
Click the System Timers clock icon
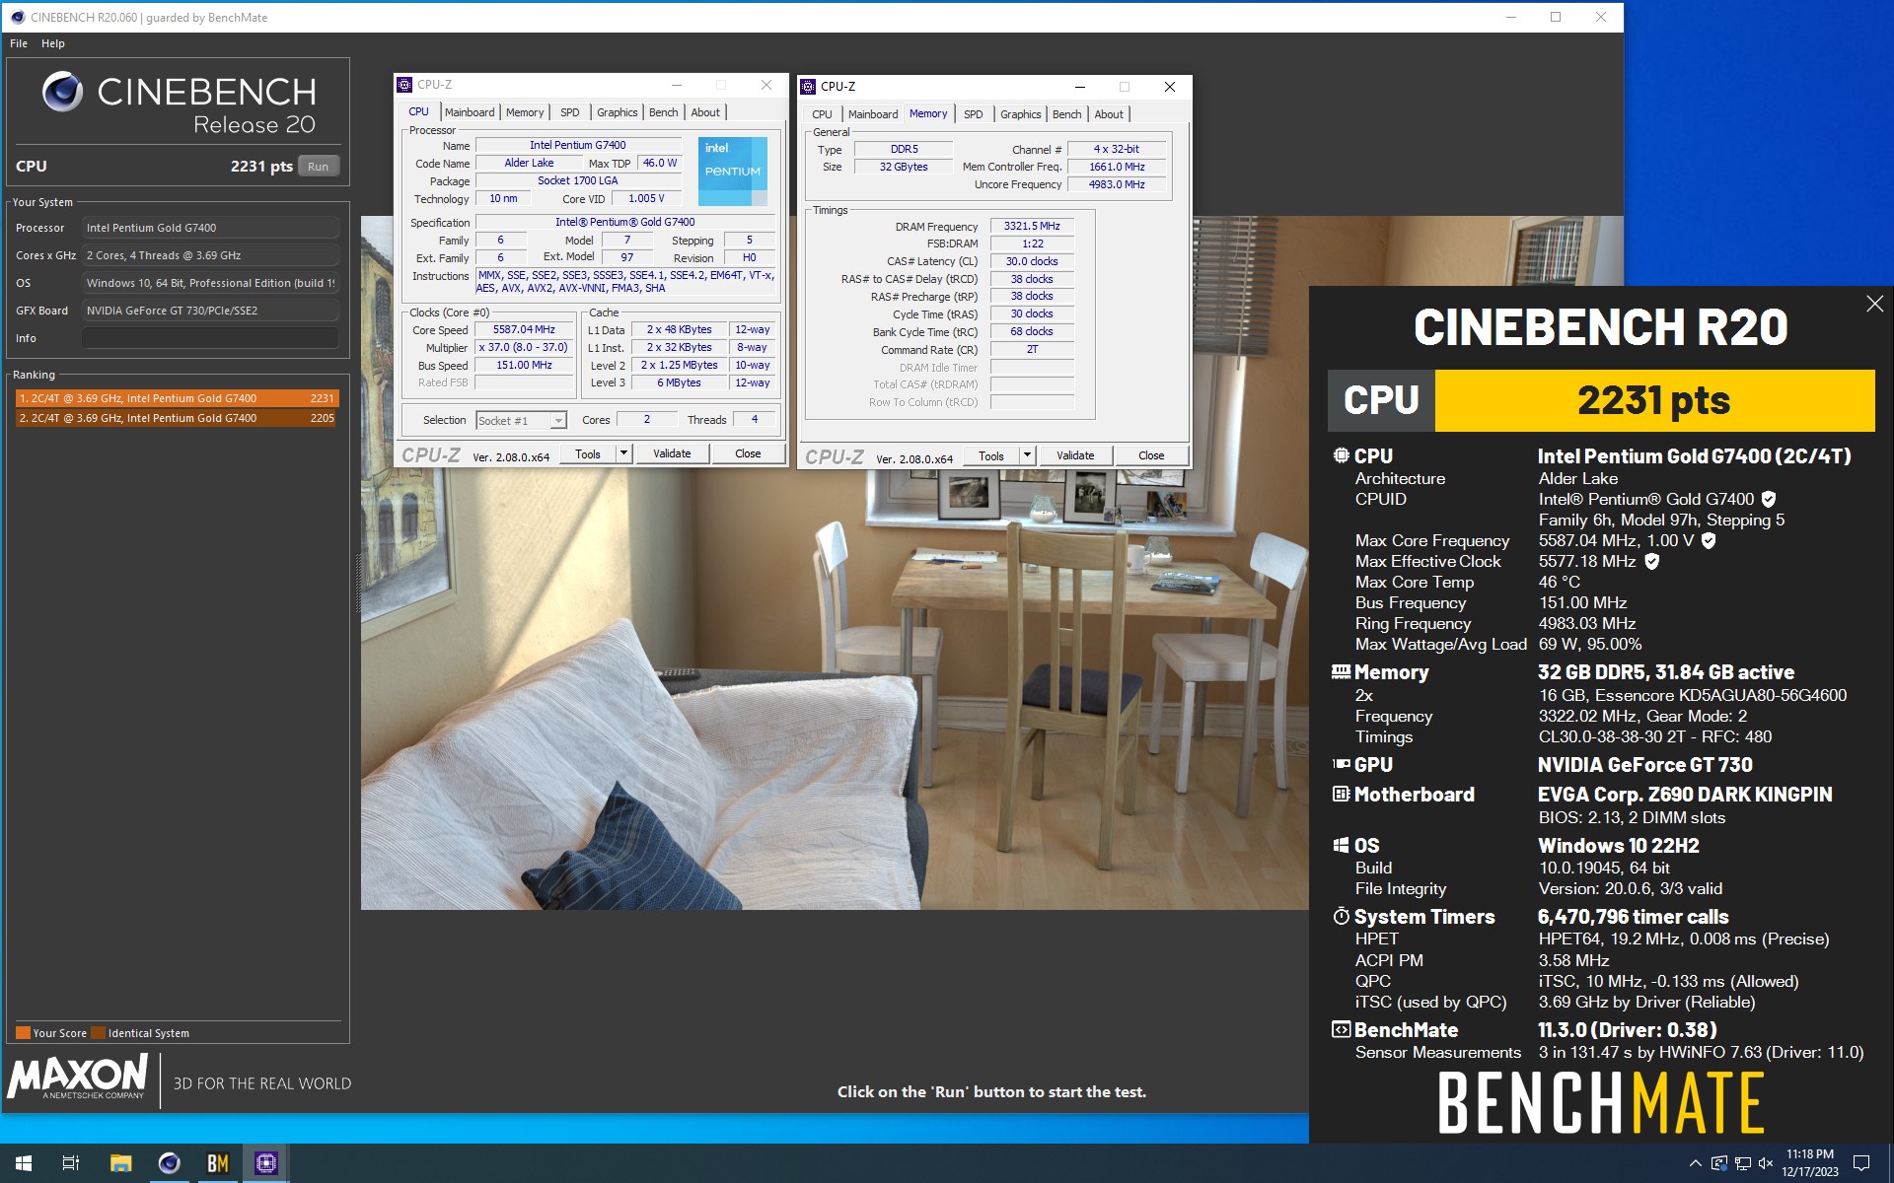pyautogui.click(x=1341, y=916)
